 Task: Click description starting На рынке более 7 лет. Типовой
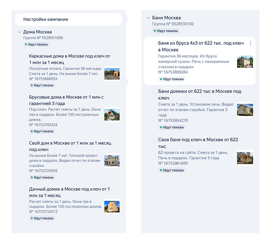coord(65,161)
